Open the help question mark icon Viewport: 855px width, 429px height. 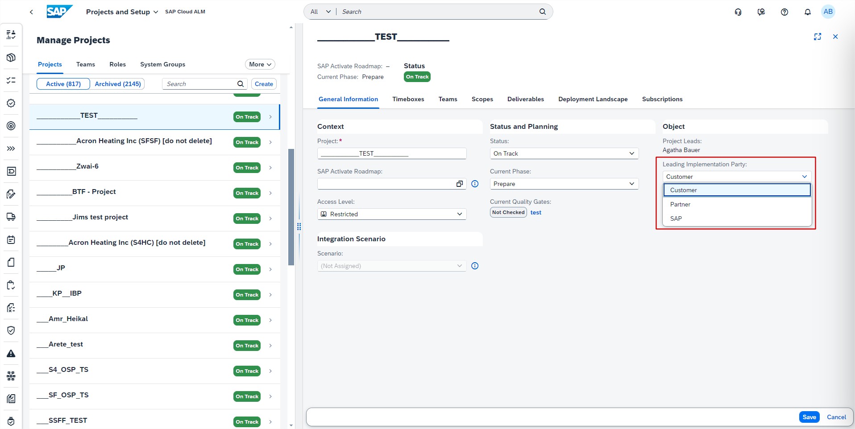[784, 12]
